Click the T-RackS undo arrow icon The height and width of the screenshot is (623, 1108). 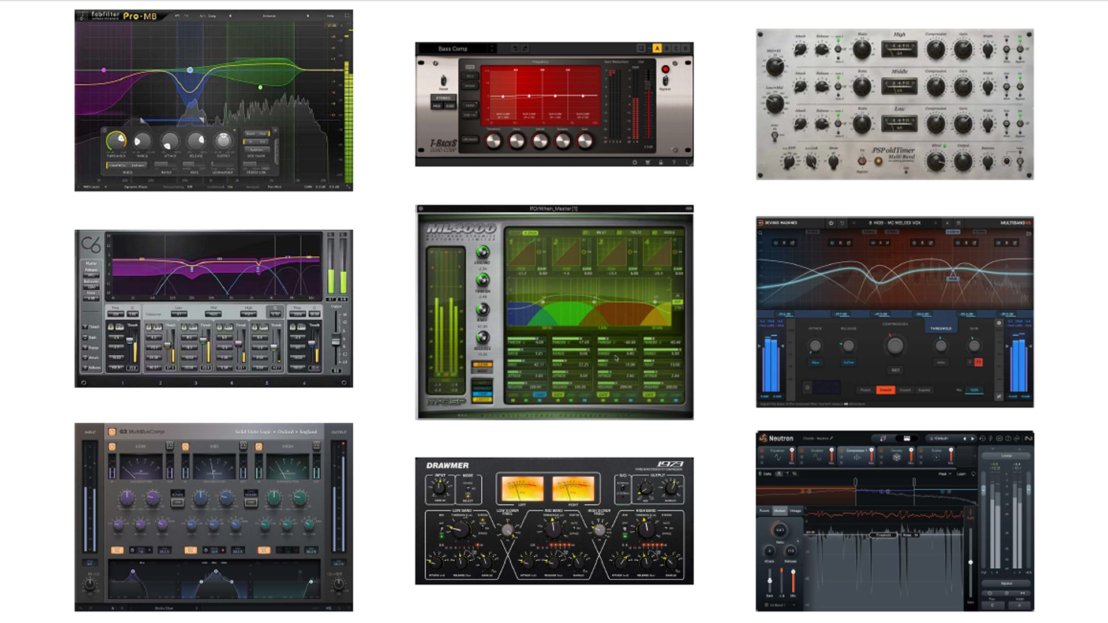click(x=515, y=48)
